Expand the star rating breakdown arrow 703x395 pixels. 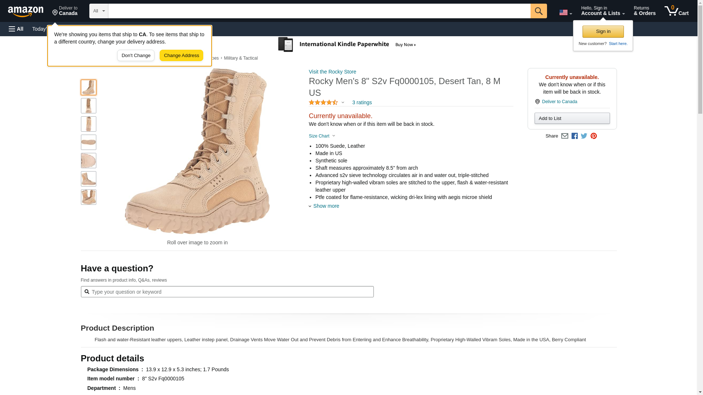pyautogui.click(x=343, y=102)
